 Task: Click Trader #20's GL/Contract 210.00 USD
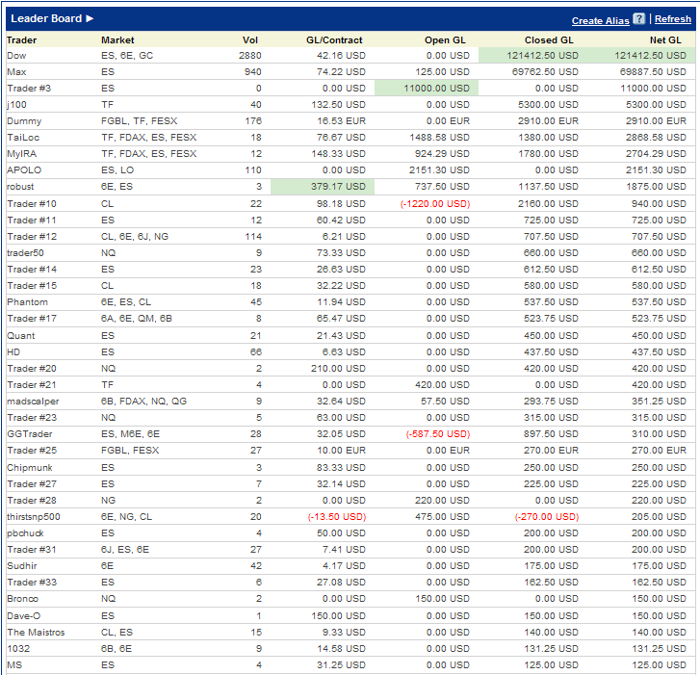338,369
